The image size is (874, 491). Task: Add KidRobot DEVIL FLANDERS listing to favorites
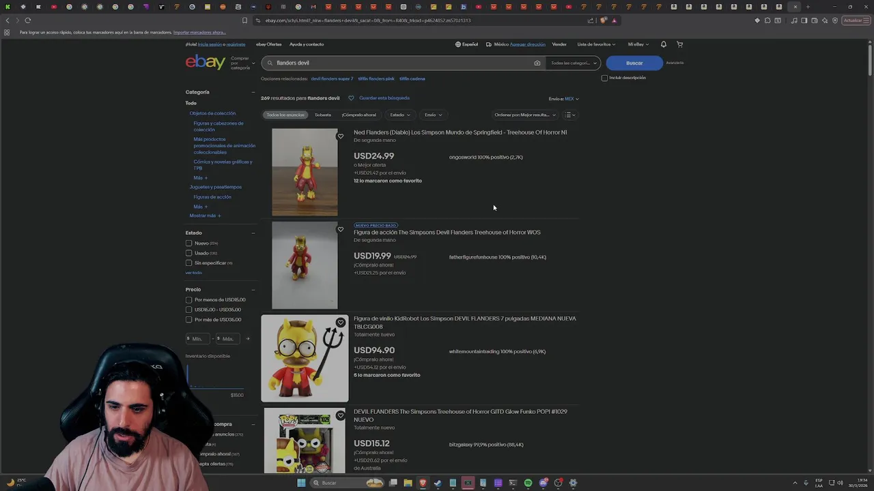(340, 323)
